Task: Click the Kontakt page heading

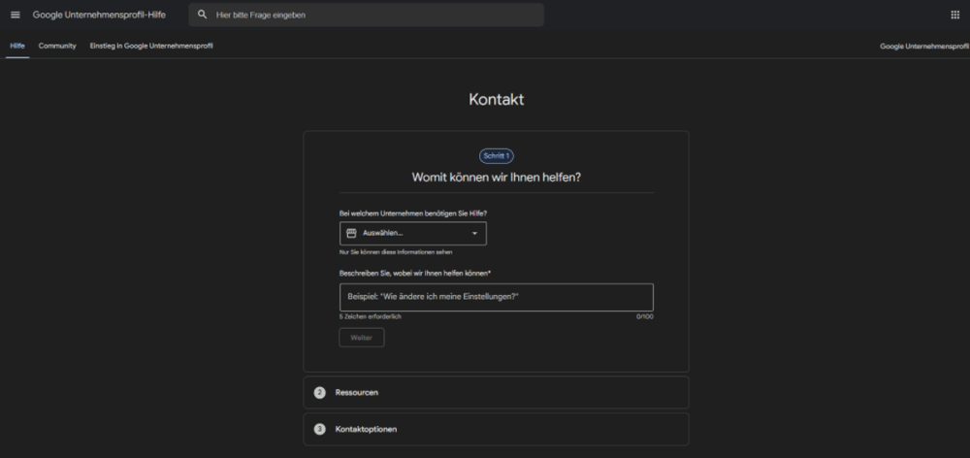Action: point(496,100)
